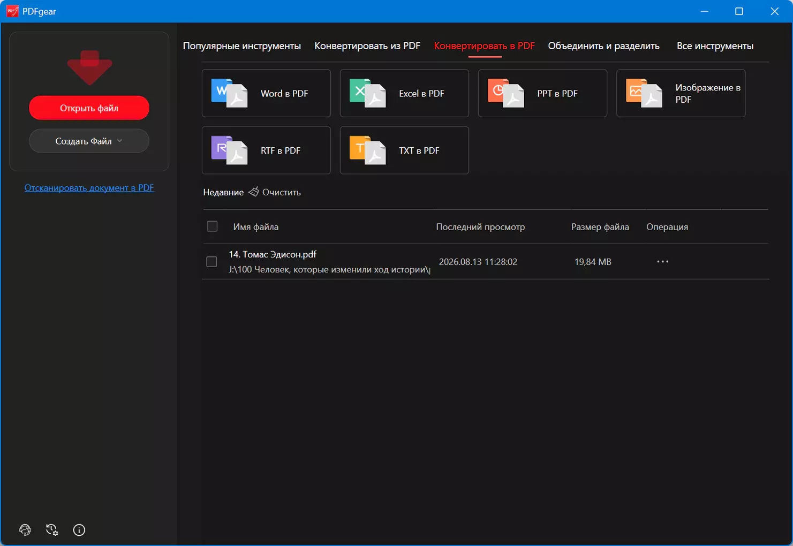The width and height of the screenshot is (793, 546).
Task: Click the red download arrow icon
Action: click(89, 67)
